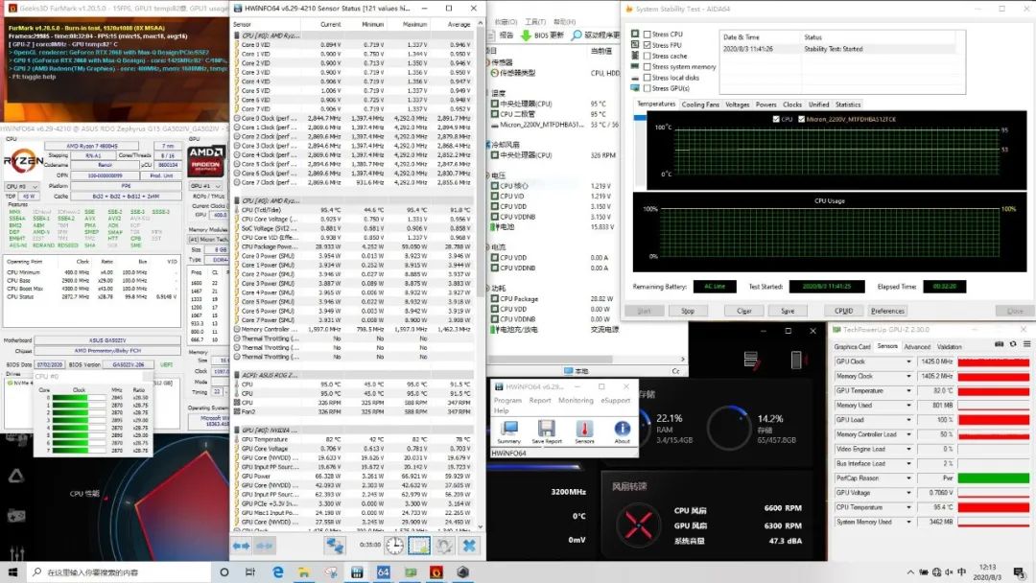The height and width of the screenshot is (583, 1036).
Task: Click Ryzen logo in HWiNFO summary
Action: (24, 160)
